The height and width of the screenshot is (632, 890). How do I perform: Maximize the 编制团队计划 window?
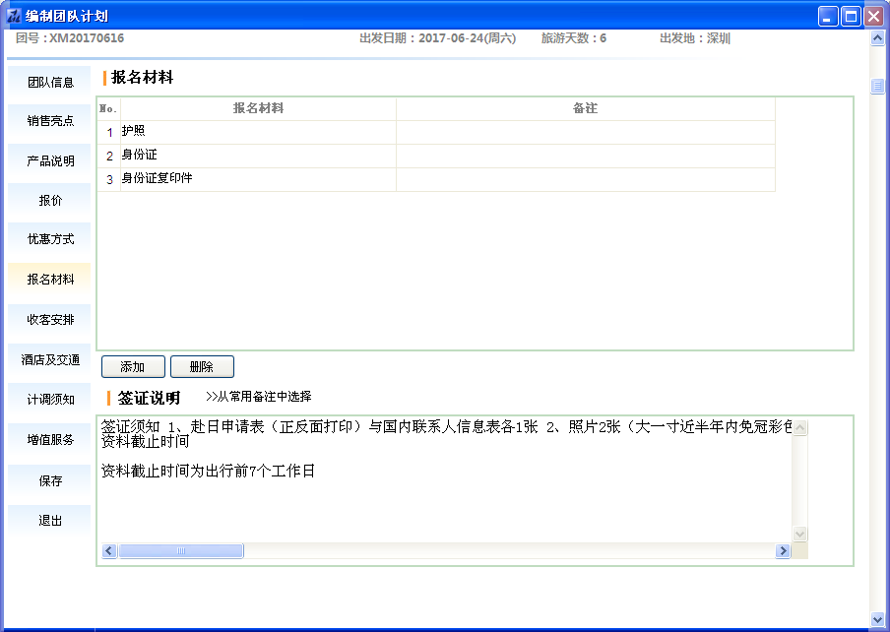tap(851, 17)
